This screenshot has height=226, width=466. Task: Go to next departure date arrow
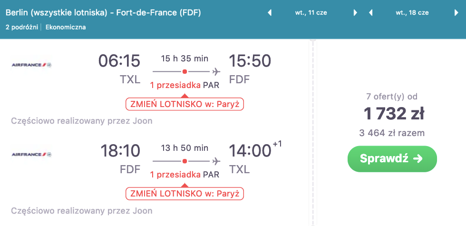click(355, 13)
